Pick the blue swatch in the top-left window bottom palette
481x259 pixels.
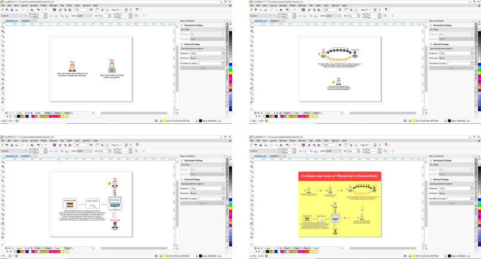point(27,117)
